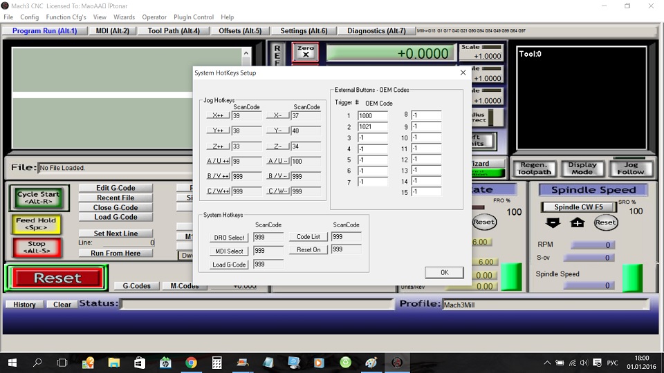Toggle Jog Follow
The image size is (664, 373).
tap(630, 169)
